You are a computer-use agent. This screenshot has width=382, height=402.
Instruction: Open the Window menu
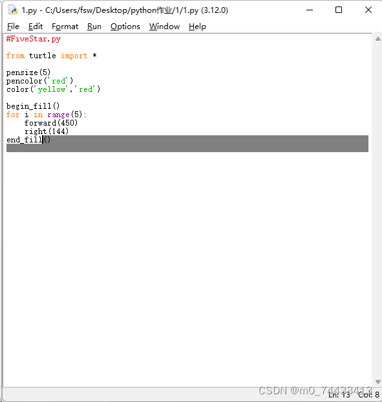164,27
